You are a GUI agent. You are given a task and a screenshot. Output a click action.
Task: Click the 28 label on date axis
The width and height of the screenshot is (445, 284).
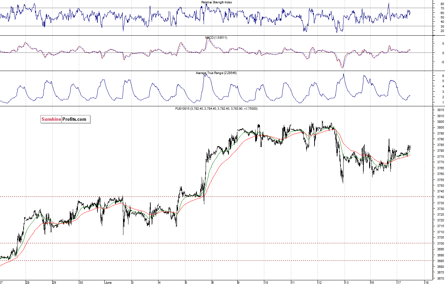(x=28, y=282)
